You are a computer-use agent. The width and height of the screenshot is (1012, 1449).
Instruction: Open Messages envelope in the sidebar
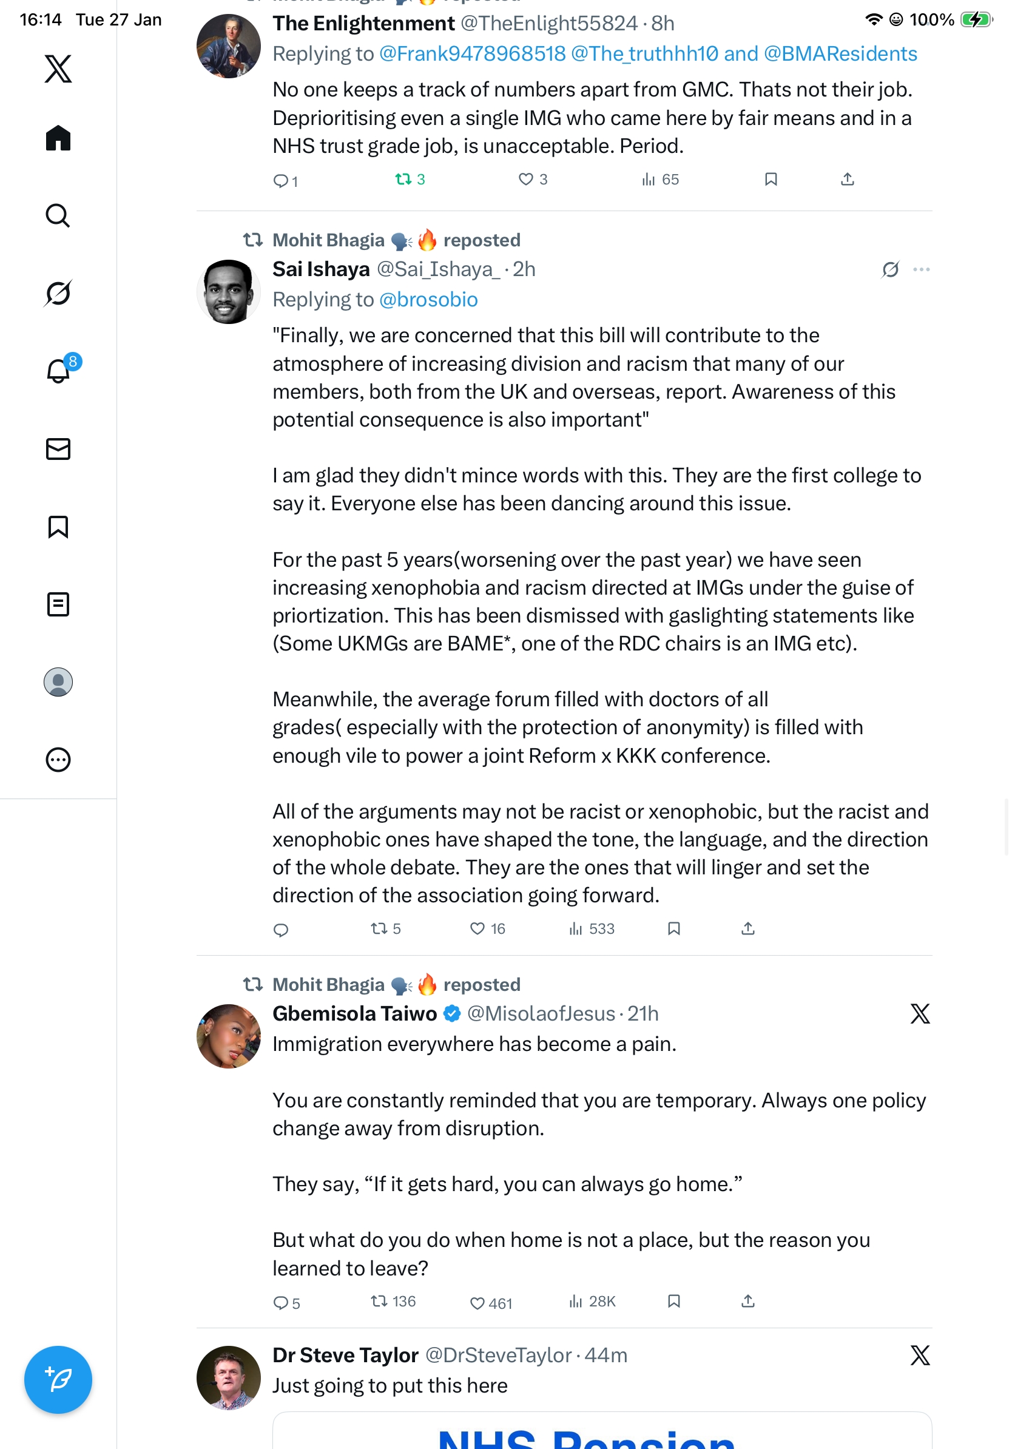58,448
